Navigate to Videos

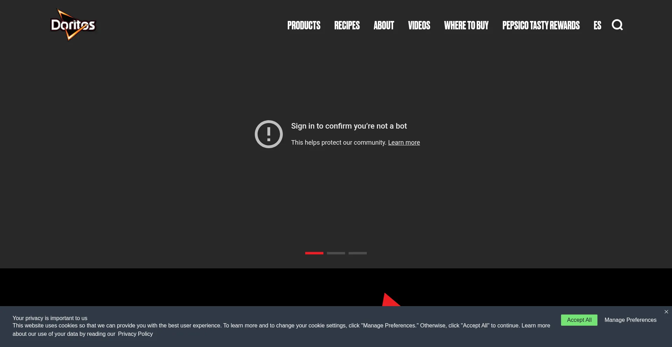[x=419, y=26]
